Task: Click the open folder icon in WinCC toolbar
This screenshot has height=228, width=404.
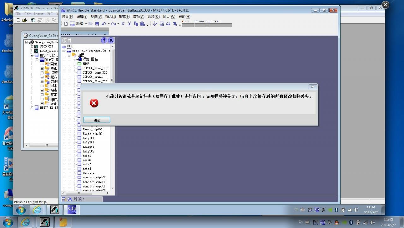Action: (x=91, y=24)
